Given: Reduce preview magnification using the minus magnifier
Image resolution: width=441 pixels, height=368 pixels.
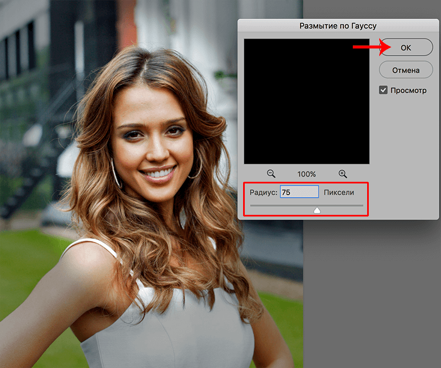Looking at the screenshot, I should tap(271, 174).
